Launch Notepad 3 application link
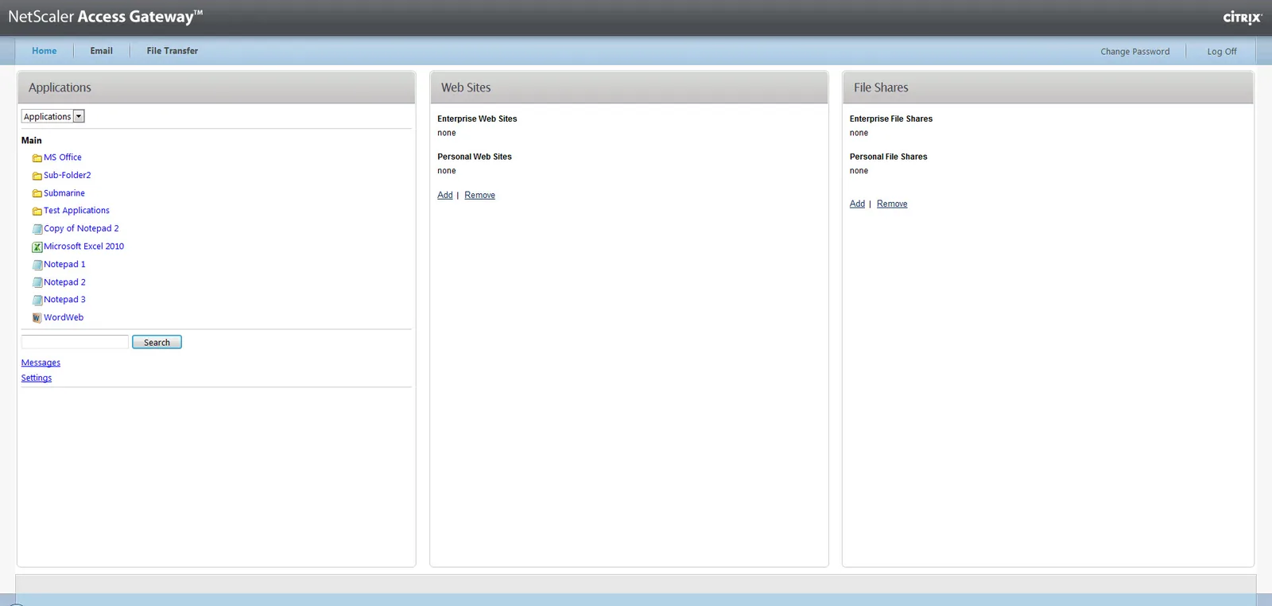Image resolution: width=1272 pixels, height=606 pixels. click(x=64, y=300)
